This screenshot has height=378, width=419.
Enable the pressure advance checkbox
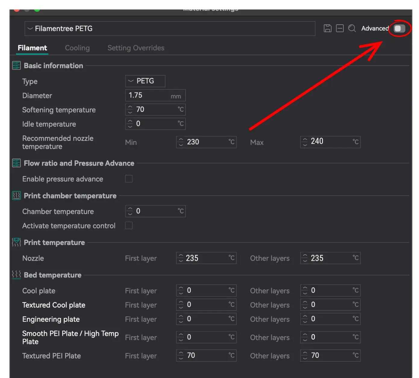point(129,179)
